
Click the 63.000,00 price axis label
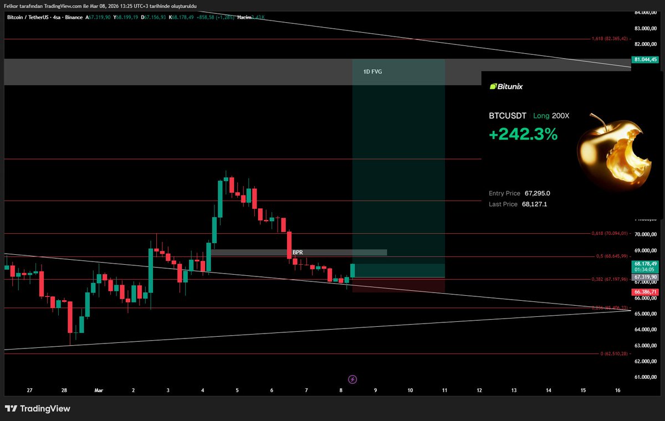646,346
